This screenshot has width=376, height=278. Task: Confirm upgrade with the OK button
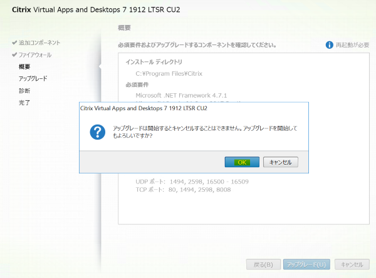click(242, 162)
